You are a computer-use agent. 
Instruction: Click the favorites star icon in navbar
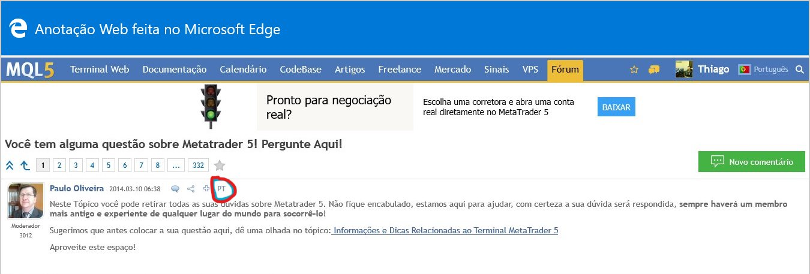(634, 70)
